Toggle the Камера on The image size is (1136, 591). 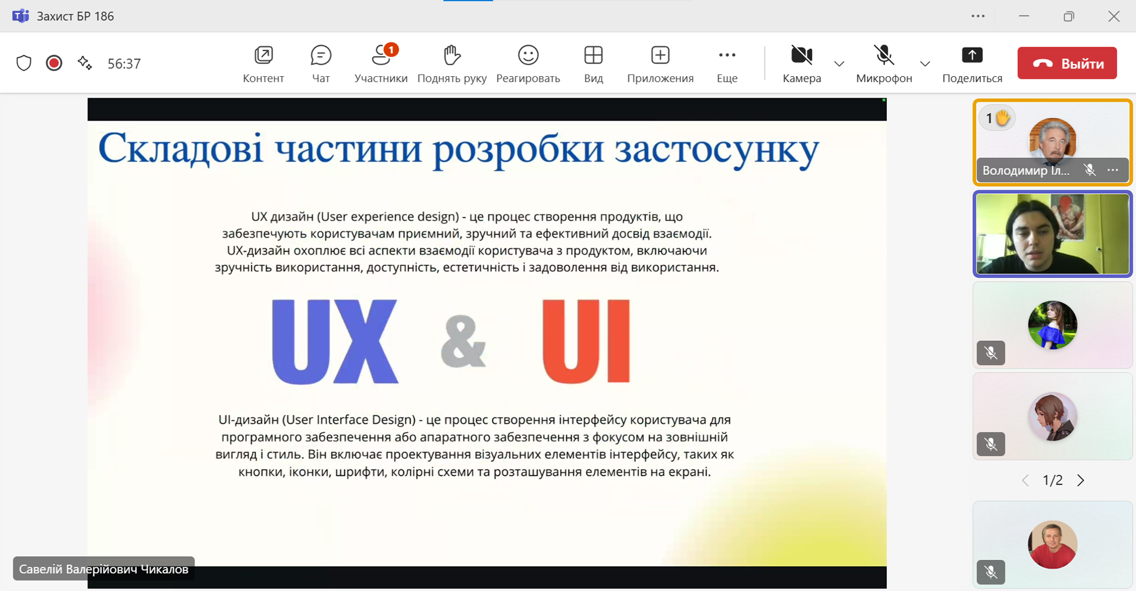point(802,63)
